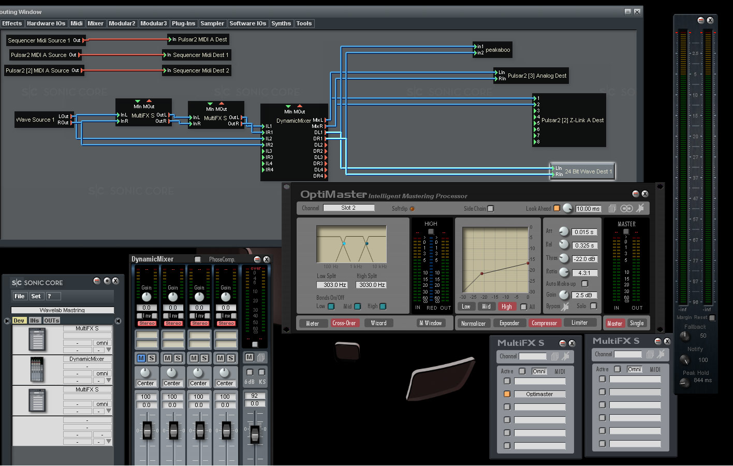Image resolution: width=733 pixels, height=466 pixels.
Task: Click the OptiMaster stereo link rings icon
Action: (626, 208)
